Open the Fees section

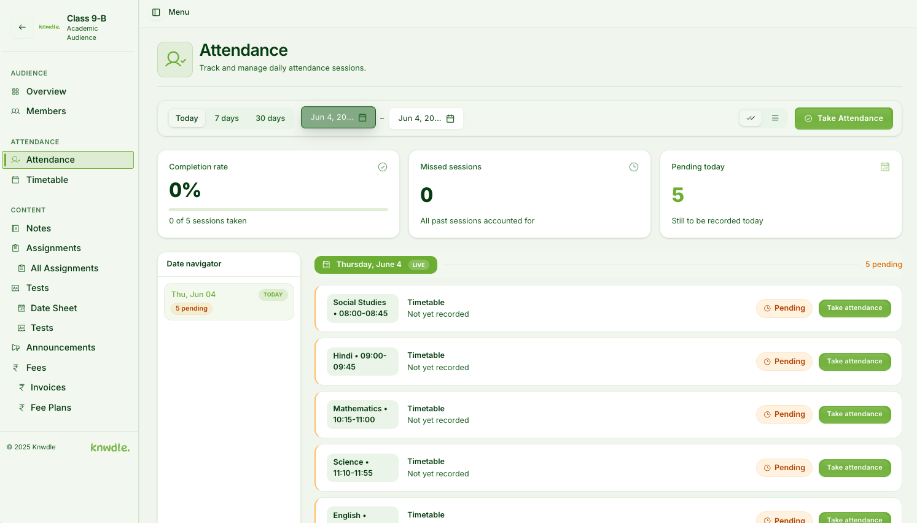(x=68, y=368)
